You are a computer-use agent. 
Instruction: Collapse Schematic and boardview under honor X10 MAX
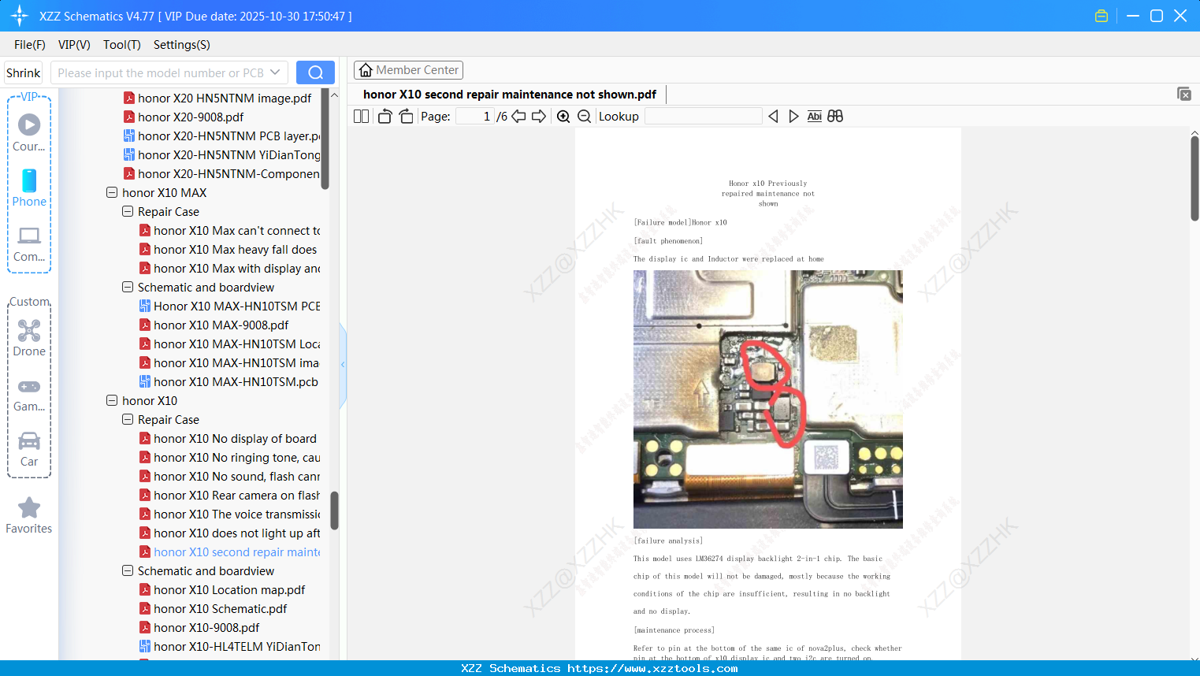(x=128, y=287)
